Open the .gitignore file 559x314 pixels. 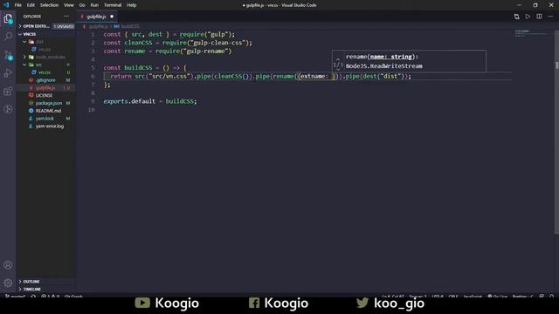[45, 80]
